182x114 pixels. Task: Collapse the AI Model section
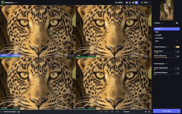pos(153,23)
